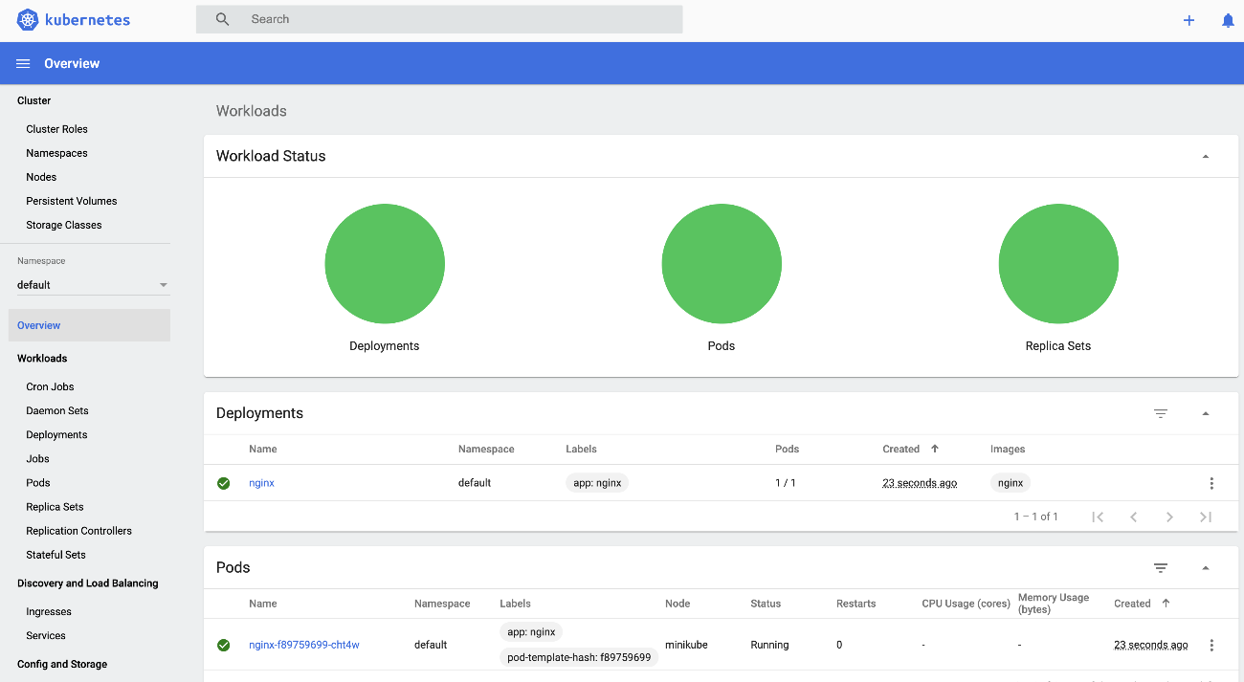Click nginx deployment green status icon

point(223,483)
